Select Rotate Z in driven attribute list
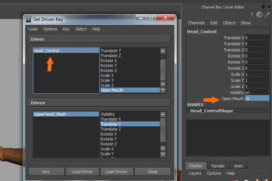This screenshot has height=181, width=272. click(x=130, y=144)
